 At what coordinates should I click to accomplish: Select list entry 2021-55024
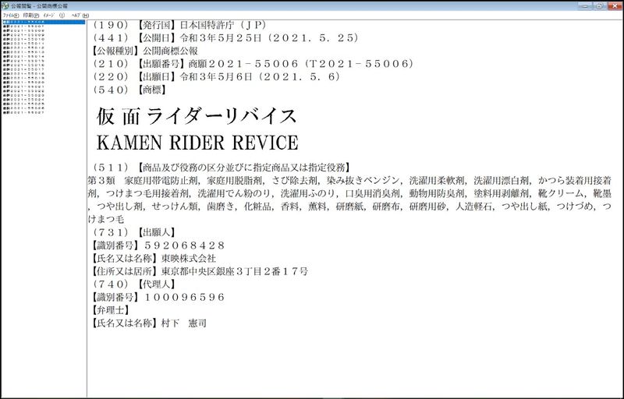[23, 99]
